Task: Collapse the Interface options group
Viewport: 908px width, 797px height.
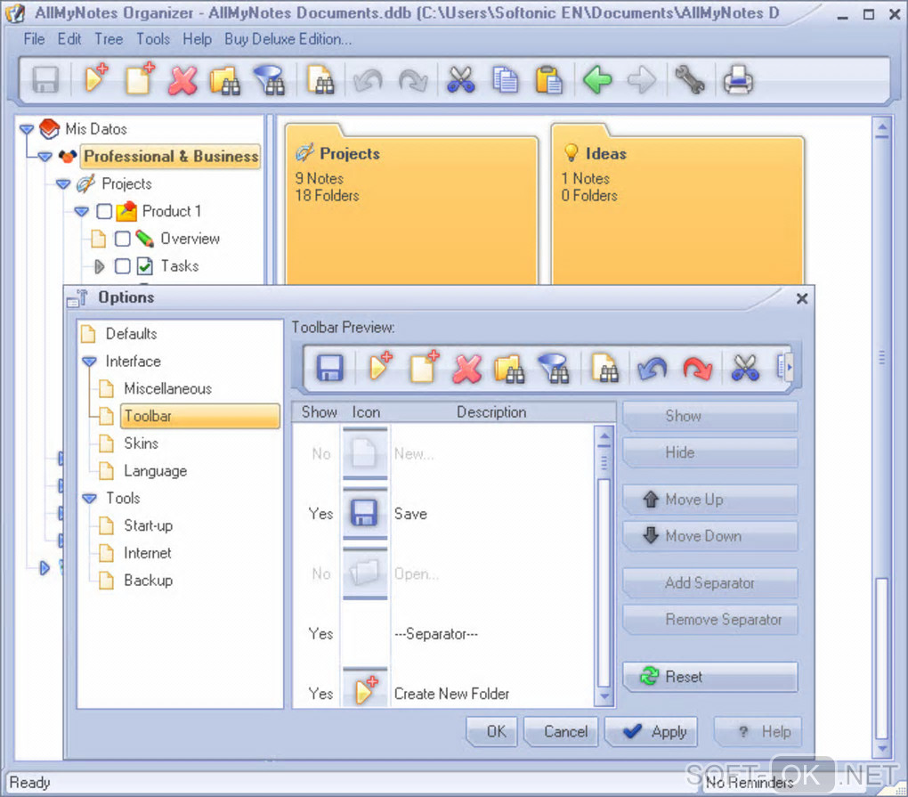Action: pyautogui.click(x=89, y=362)
